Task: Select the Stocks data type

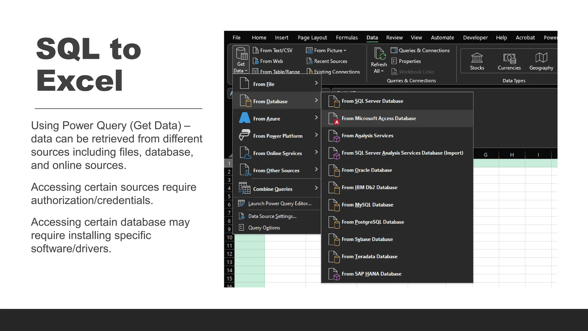Action: click(x=477, y=61)
